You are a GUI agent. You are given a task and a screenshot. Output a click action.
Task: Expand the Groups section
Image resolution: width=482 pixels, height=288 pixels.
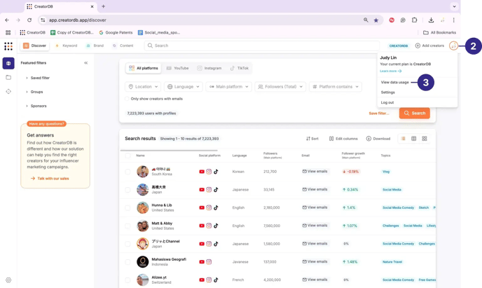pos(35,92)
